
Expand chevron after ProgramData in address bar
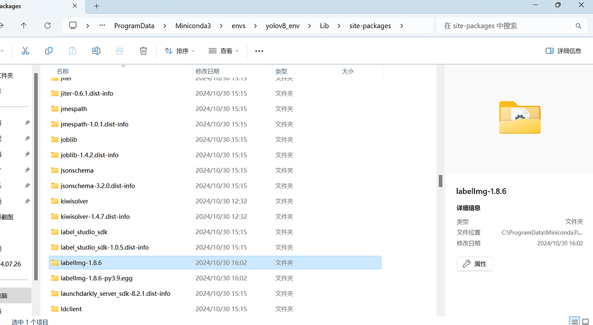tap(165, 26)
